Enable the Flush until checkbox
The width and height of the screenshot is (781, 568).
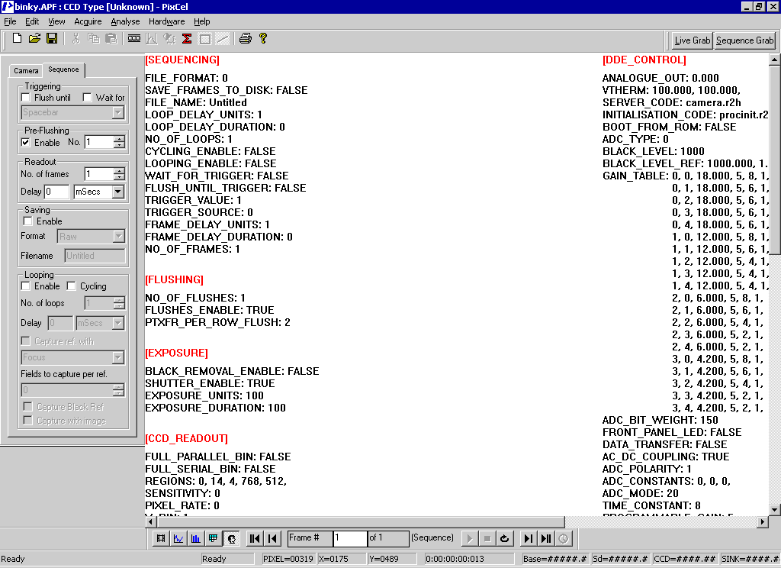(x=26, y=98)
